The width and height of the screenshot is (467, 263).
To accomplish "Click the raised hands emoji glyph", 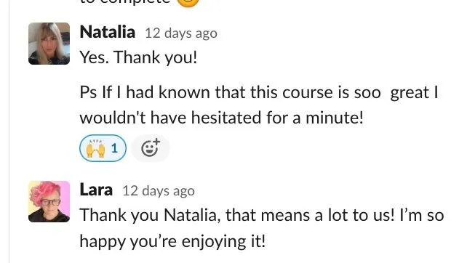I will [95, 148].
